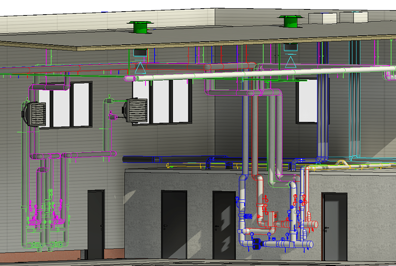Image resolution: width=396 pixels, height=266 pixels.
Task: Click the left wall-mounted unit heater
Action: [34, 113]
